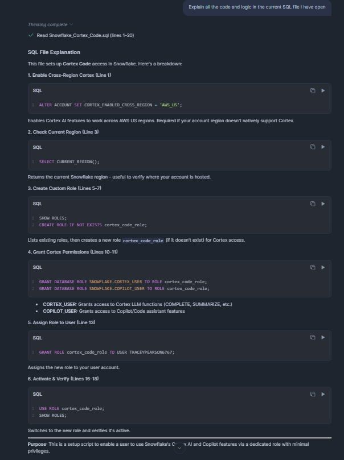Viewport: 344px width, 460px height.
Task: Run the SHOW ROLES creation block
Action: 322,204
